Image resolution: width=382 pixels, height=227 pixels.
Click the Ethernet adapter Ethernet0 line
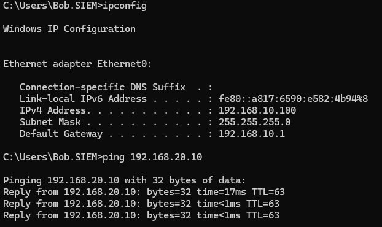(77, 64)
